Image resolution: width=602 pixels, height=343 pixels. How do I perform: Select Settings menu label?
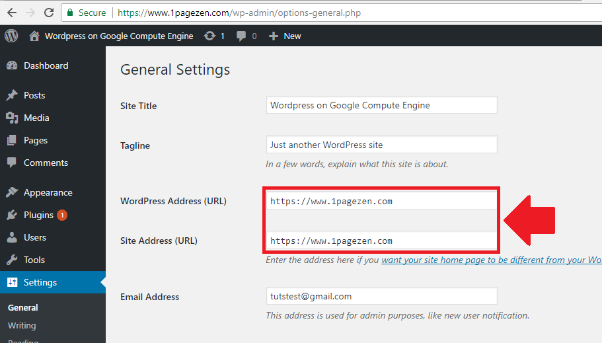(40, 283)
